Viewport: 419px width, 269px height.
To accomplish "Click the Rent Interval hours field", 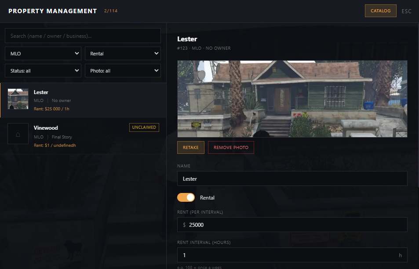I will click(292, 255).
